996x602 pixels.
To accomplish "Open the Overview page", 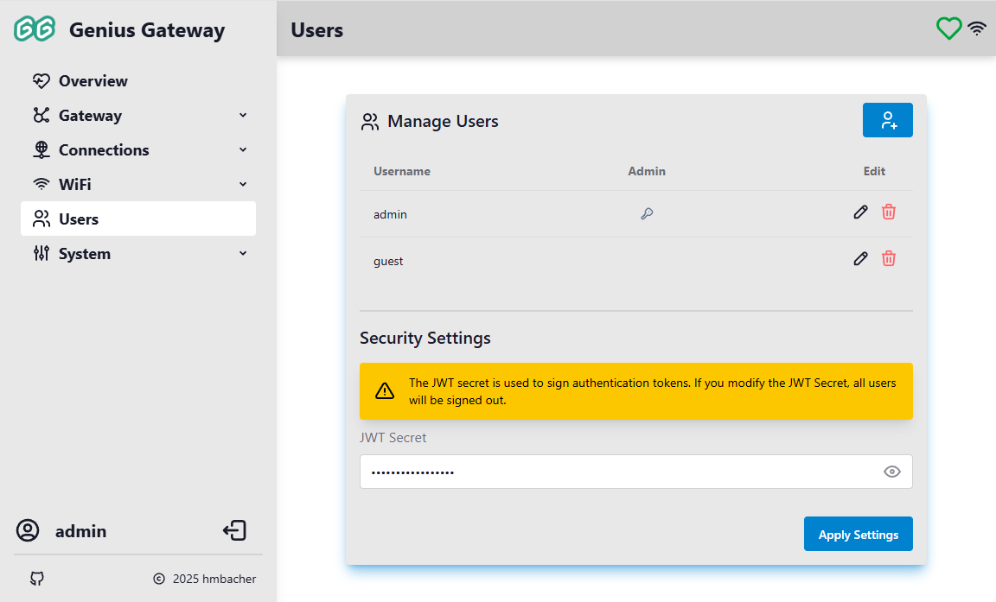I will click(93, 81).
